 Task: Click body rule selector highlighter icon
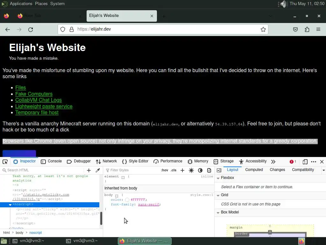click(x=117, y=196)
